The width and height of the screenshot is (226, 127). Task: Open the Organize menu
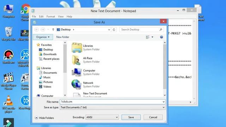point(43,37)
